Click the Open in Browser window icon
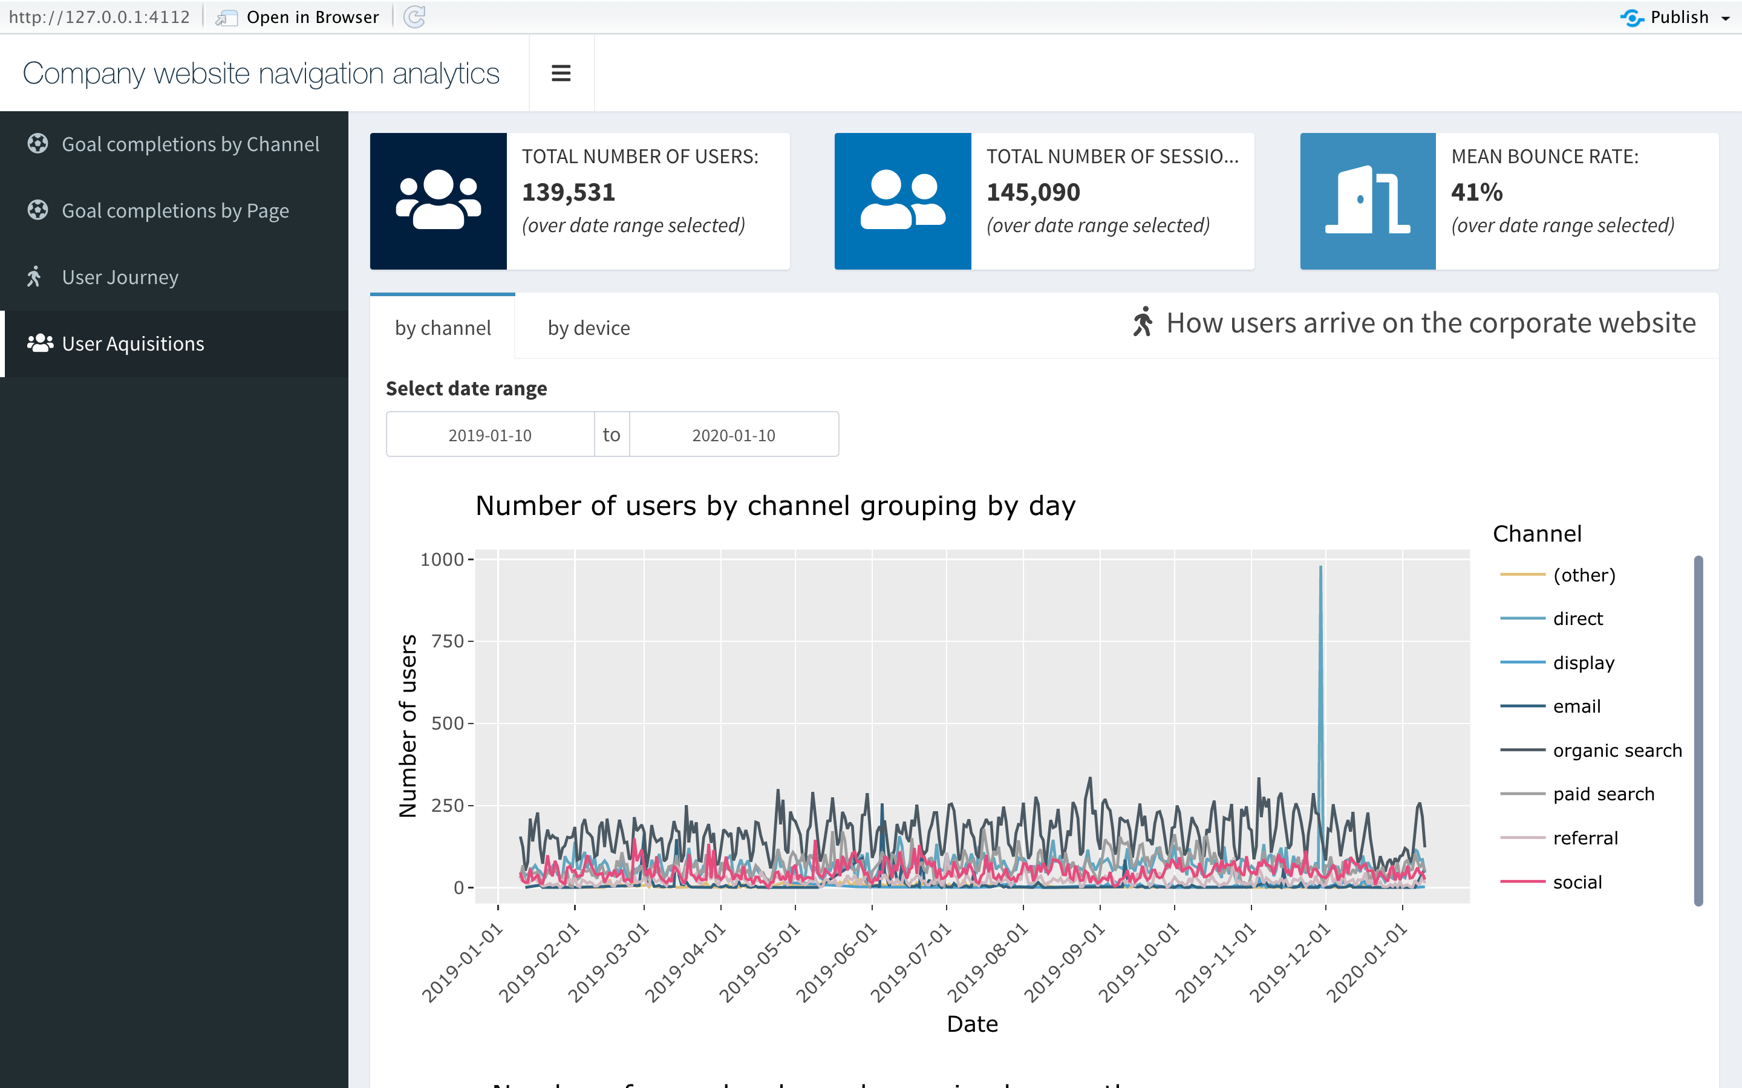 coord(226,18)
